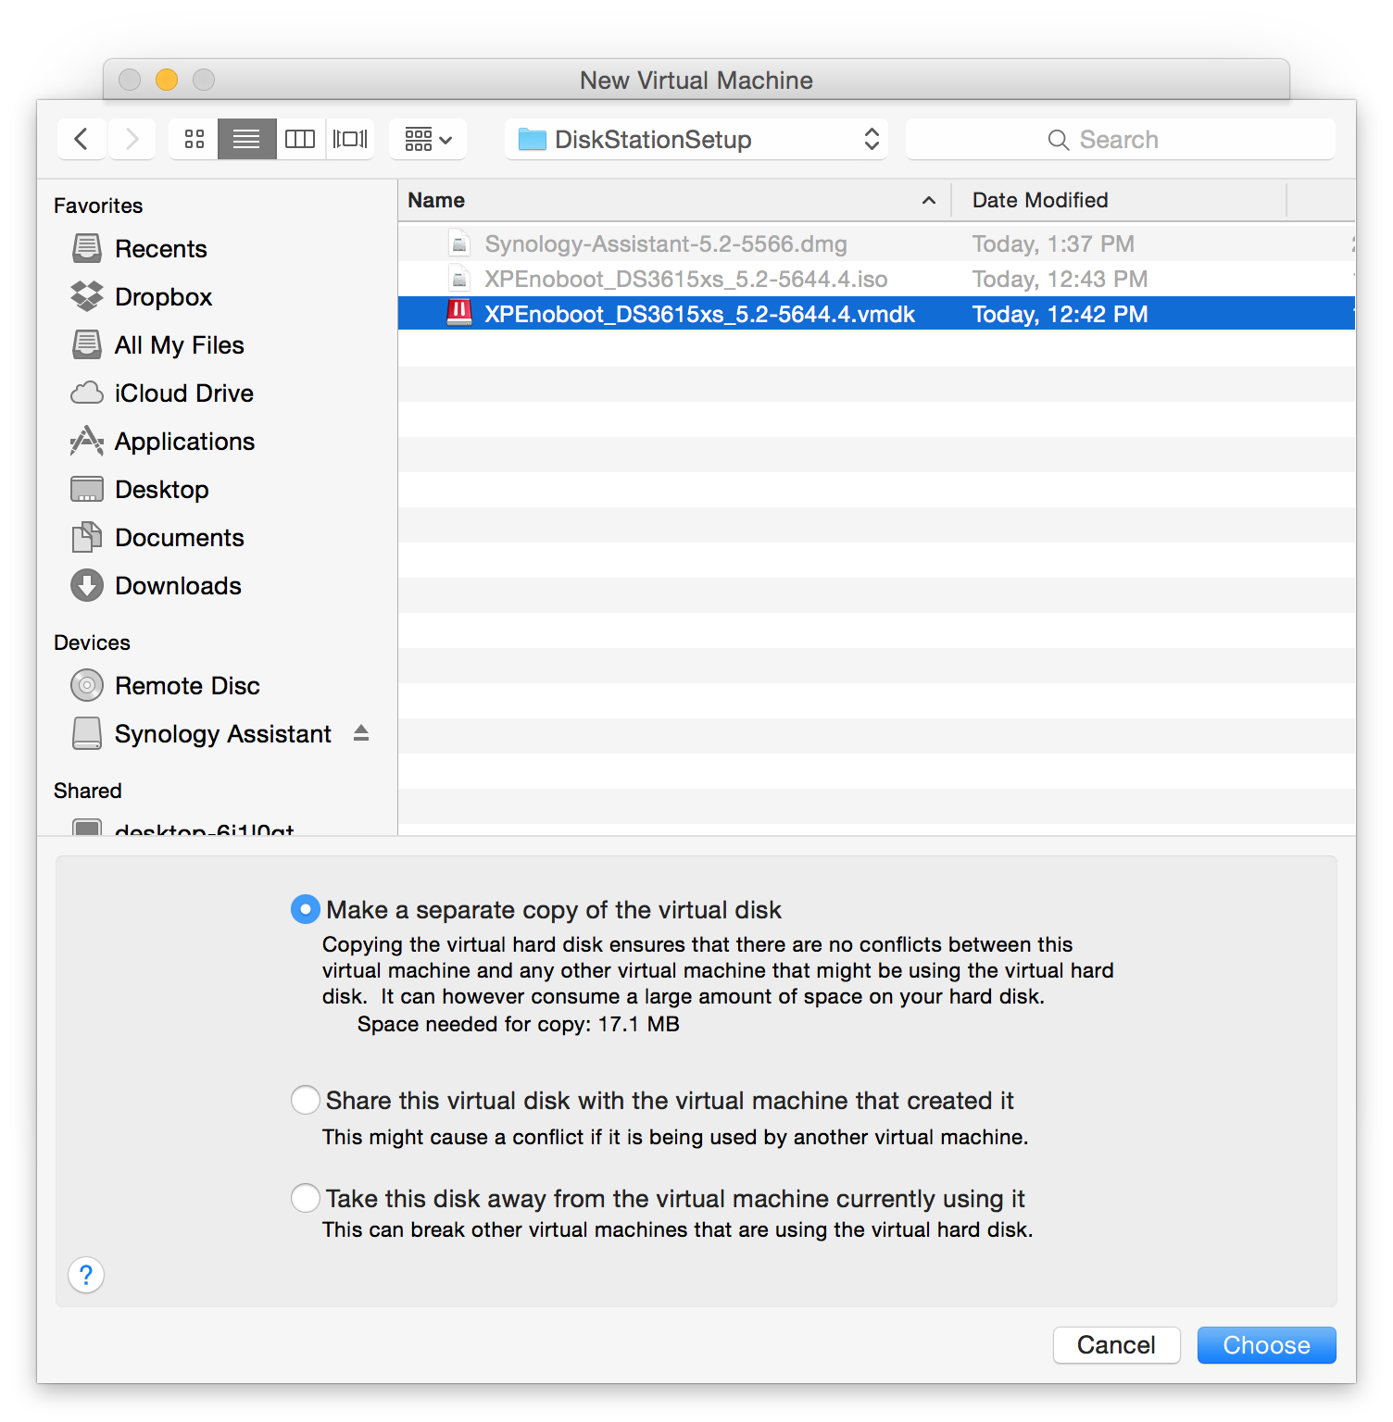Click the Today, 12:42 PM date cell

(1060, 314)
